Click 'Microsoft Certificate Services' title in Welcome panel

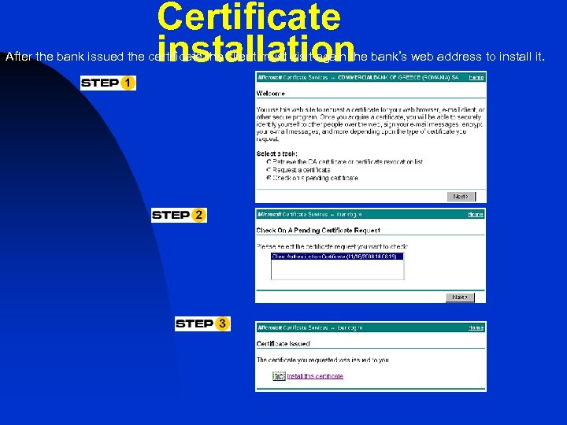293,77
